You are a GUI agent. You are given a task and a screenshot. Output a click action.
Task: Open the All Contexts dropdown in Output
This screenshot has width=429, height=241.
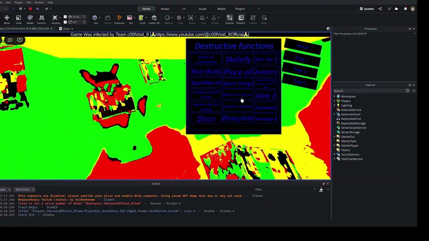pyautogui.click(x=24, y=189)
